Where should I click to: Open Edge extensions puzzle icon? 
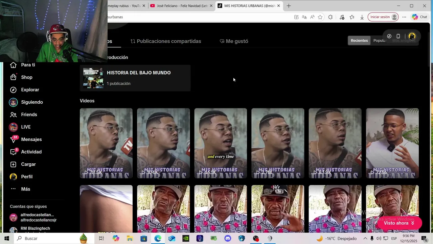coord(331,17)
